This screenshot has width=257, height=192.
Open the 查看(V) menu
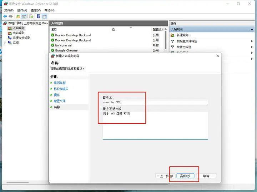click(x=36, y=10)
